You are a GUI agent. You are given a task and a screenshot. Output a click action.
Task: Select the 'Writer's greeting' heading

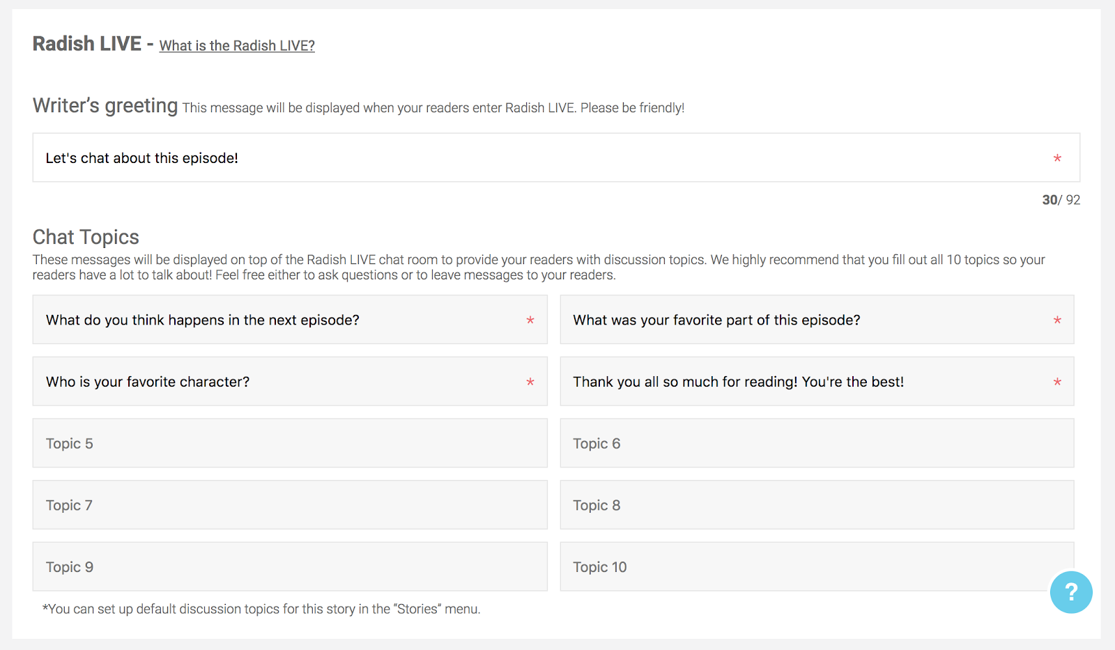tap(105, 105)
